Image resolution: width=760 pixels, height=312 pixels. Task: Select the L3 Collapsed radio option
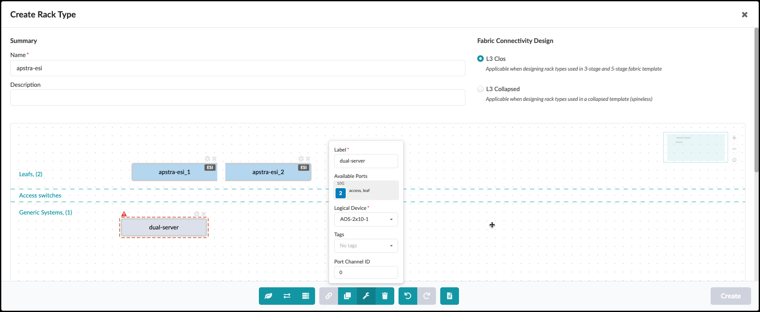(x=481, y=89)
